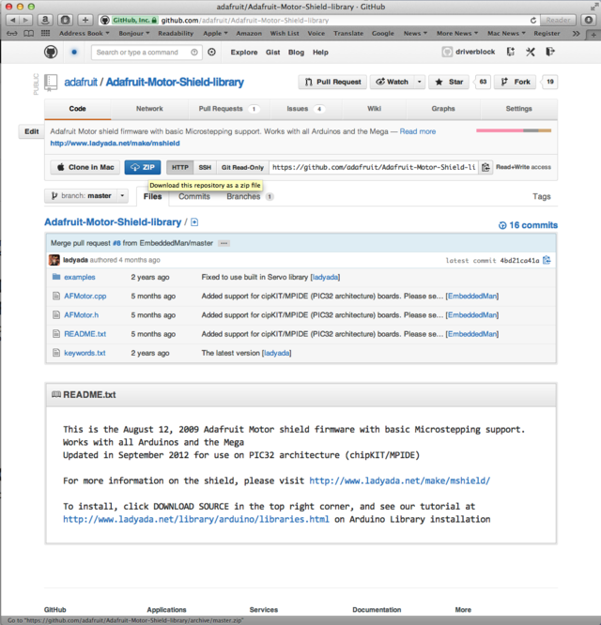Open the ladyada.net/make/mshield description link
This screenshot has width=601, height=625.
coord(115,143)
